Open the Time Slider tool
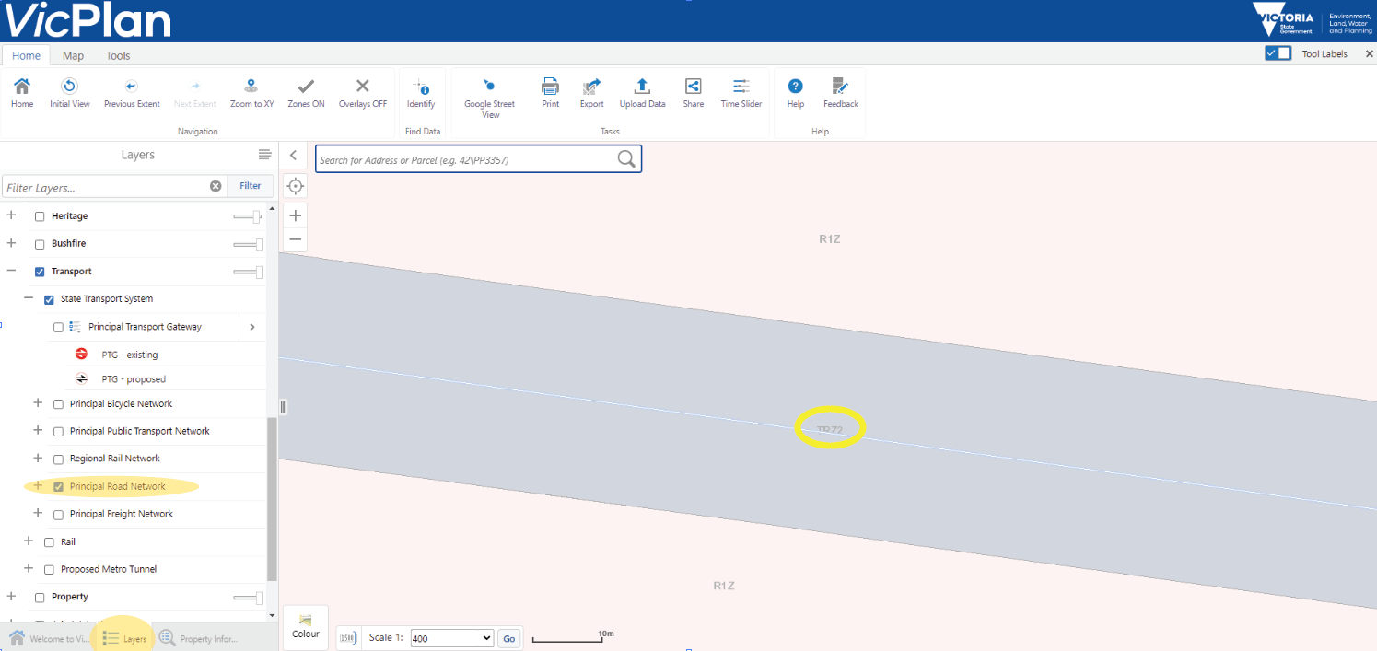 (x=741, y=87)
